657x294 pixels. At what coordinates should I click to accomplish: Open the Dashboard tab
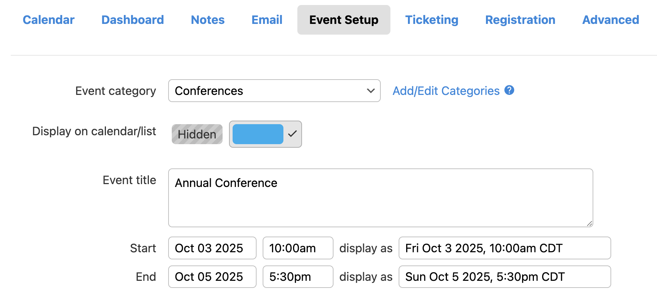pos(132,20)
